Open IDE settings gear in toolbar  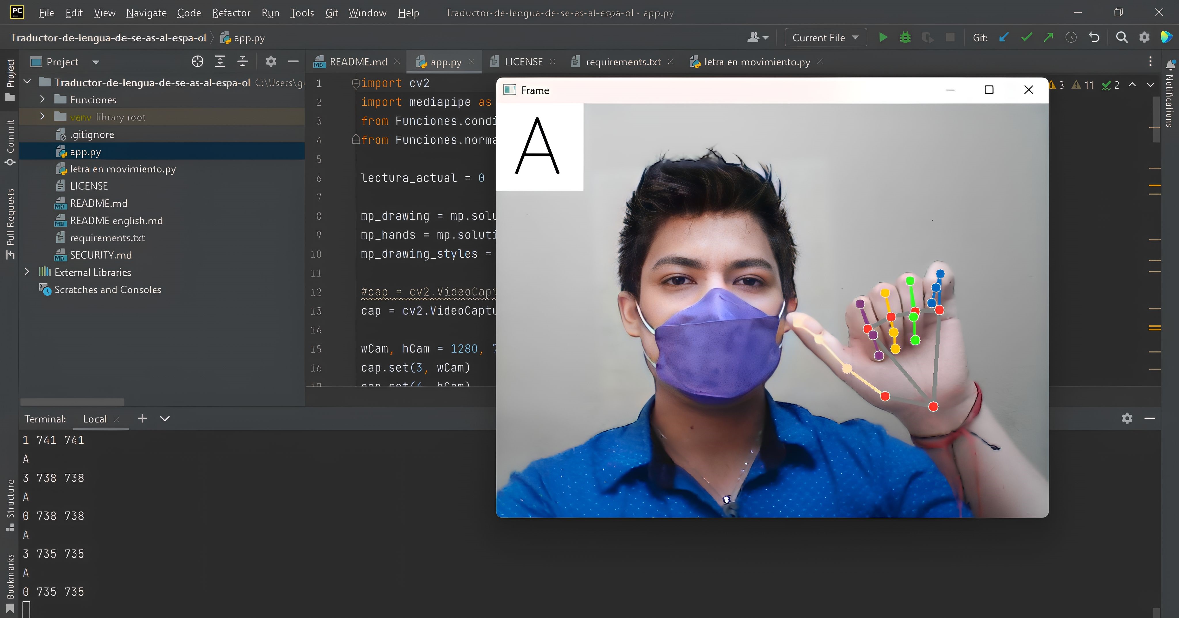[1144, 37]
